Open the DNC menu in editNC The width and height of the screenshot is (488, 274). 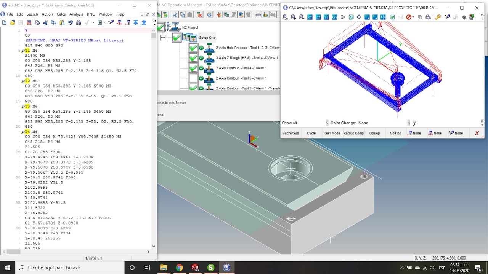[91, 14]
